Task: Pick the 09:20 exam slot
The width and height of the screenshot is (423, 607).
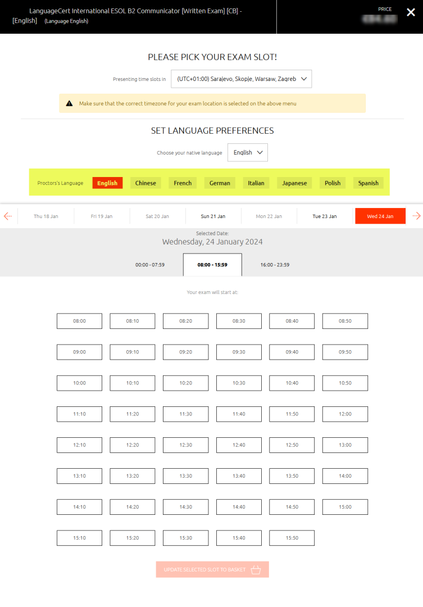Action: [x=186, y=352]
